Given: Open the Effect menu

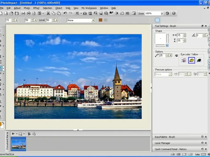Looking at the screenshot, I should click(x=36, y=8).
